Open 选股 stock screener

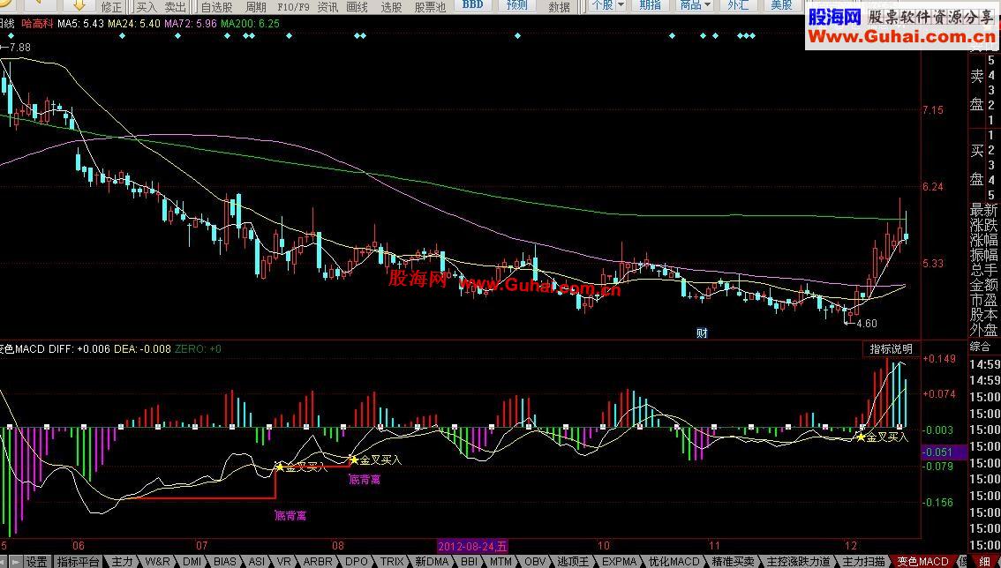[391, 7]
